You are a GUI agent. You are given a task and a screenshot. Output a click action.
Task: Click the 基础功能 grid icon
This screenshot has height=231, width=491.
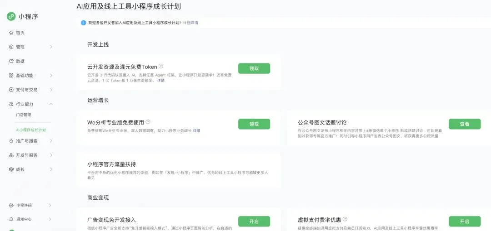(x=11, y=76)
